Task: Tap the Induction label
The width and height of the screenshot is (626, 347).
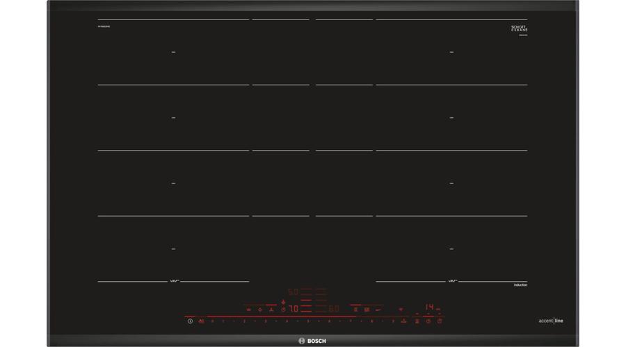Action: click(x=520, y=285)
